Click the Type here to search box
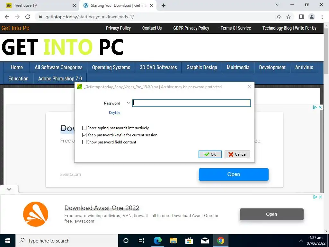This screenshot has width=329, height=247. [67, 241]
